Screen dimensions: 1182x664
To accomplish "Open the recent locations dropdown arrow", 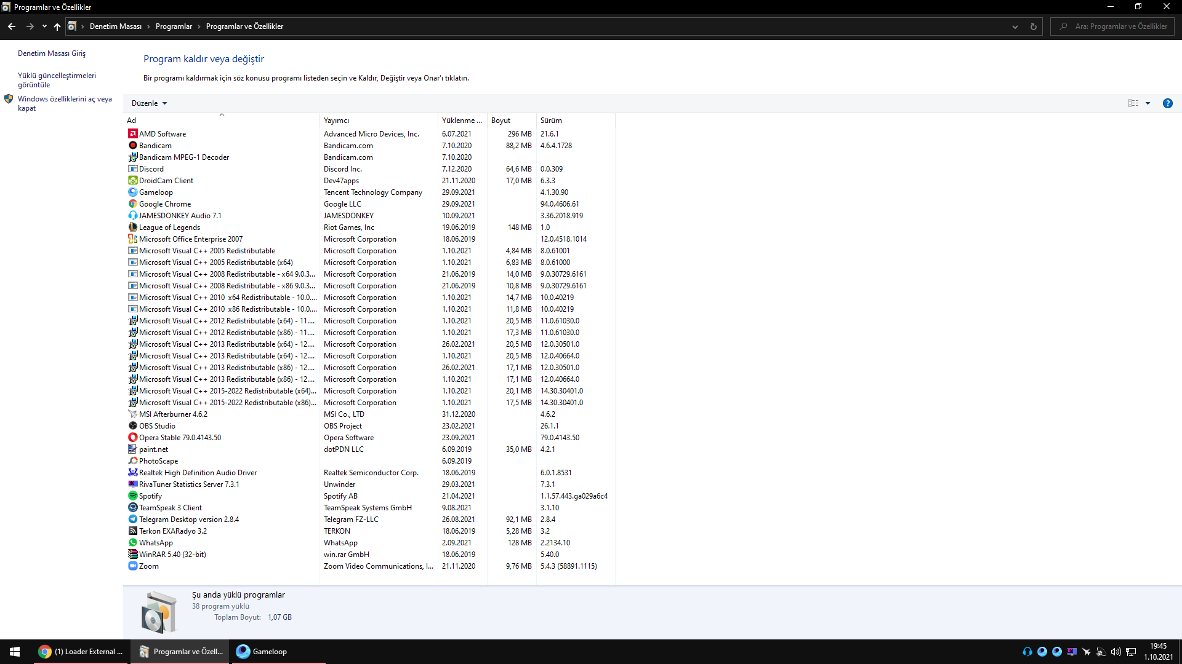I will point(44,26).
